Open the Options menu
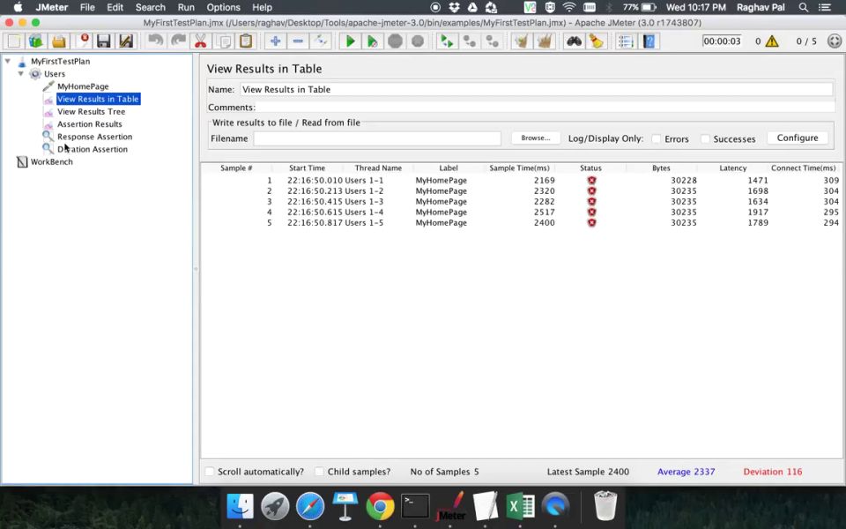 coord(223,8)
